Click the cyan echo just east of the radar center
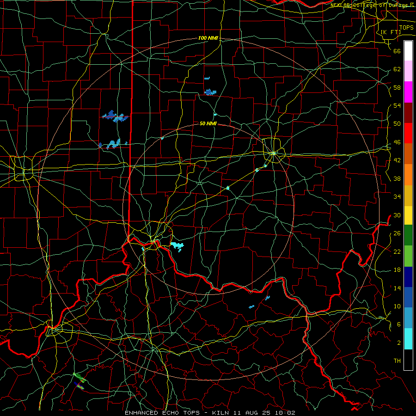 point(177,246)
